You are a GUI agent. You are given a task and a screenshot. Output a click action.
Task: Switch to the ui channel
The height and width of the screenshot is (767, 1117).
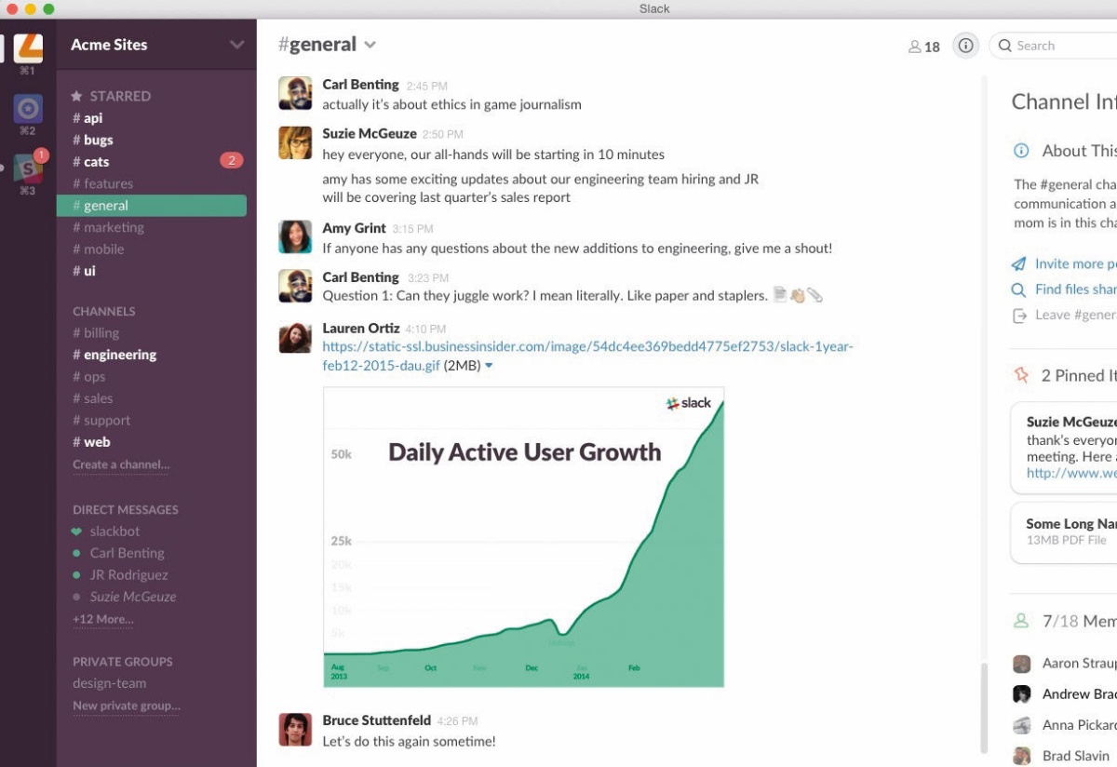[x=85, y=271]
